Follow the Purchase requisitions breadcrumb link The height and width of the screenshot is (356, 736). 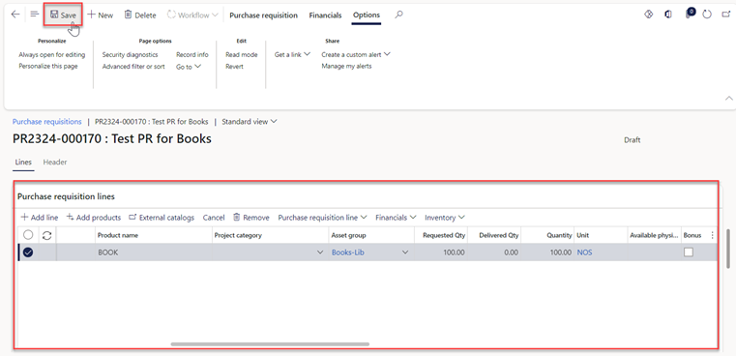pos(47,121)
